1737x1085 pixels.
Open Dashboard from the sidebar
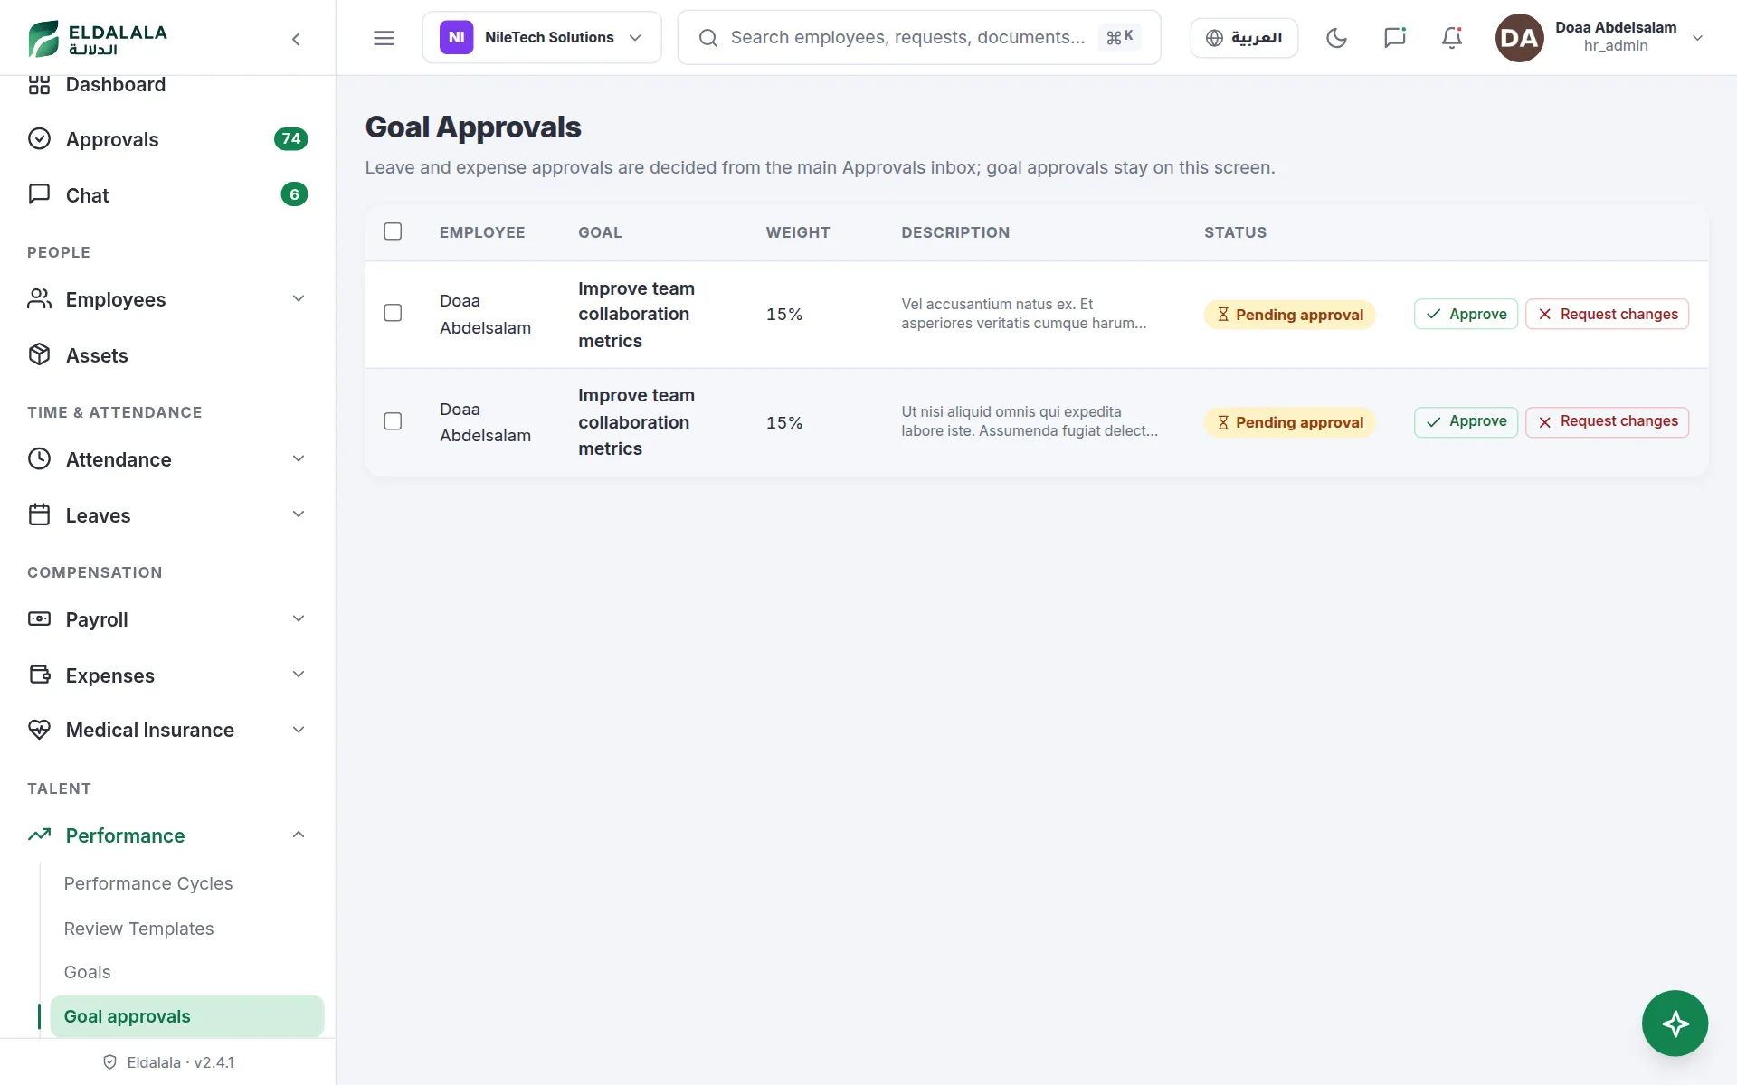167,85
